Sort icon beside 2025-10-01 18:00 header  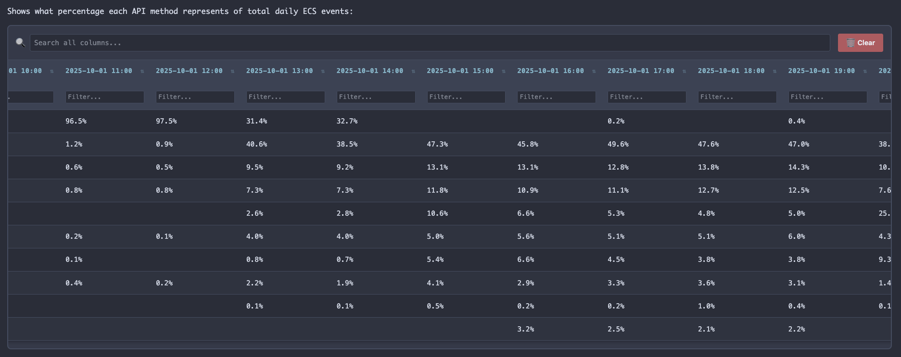pyautogui.click(x=774, y=71)
